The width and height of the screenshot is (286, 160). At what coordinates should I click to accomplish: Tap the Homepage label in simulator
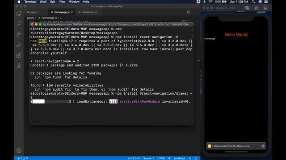[x=210, y=39]
